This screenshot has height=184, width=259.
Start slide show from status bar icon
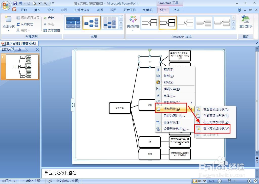click(x=204, y=181)
